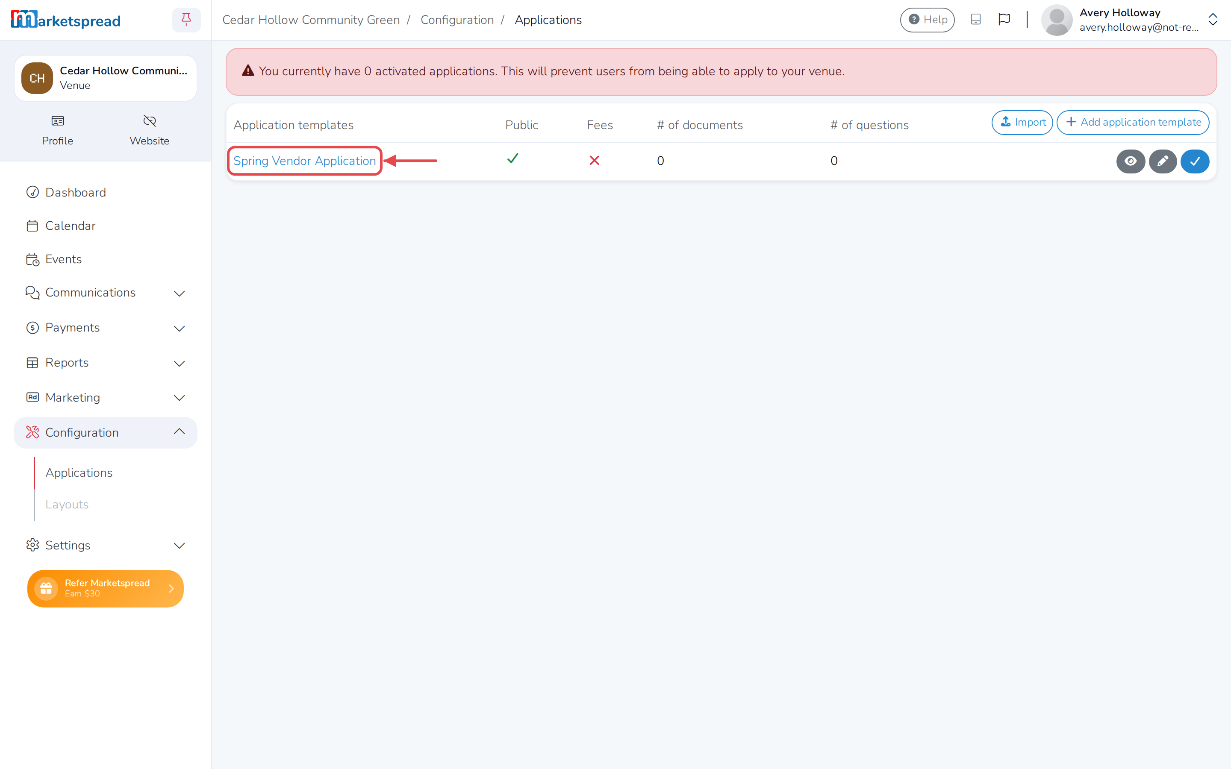Screen dimensions: 1231x769
Task: Edit Spring Vendor Application with pencil icon
Action: [x=1162, y=161]
